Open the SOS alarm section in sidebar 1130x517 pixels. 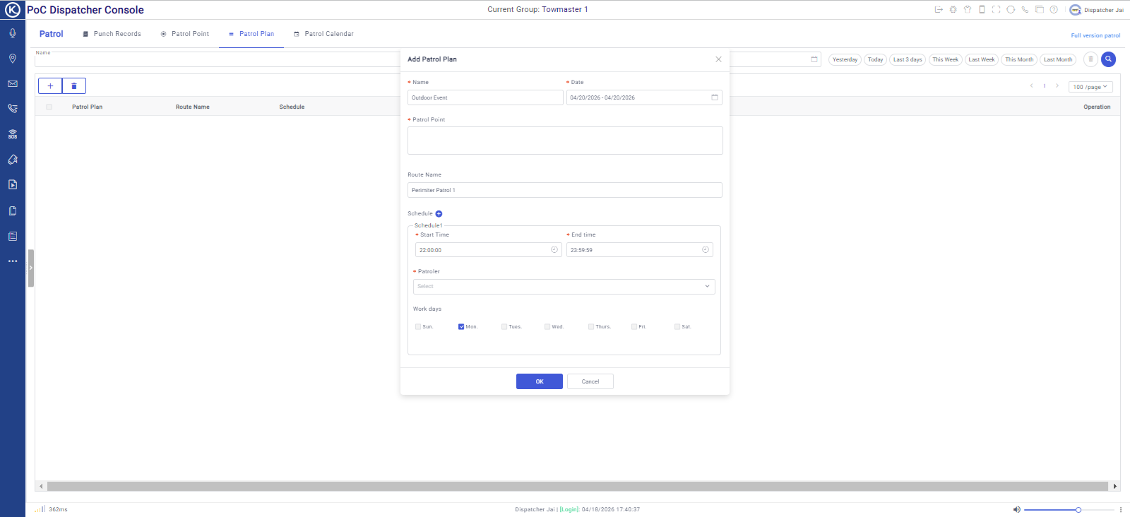(x=13, y=134)
